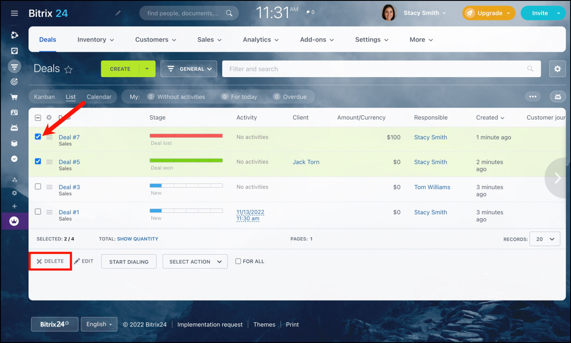This screenshot has width=571, height=343.
Task: Click the crown icon in left sidebar
Action: tap(14, 221)
